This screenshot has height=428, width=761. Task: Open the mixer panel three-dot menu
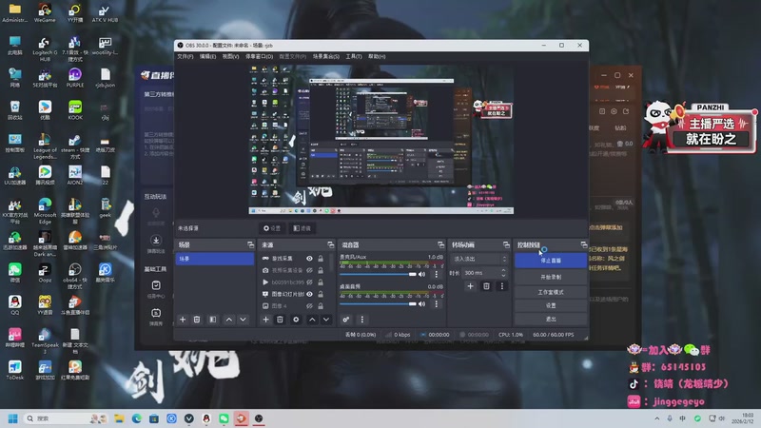[362, 320]
